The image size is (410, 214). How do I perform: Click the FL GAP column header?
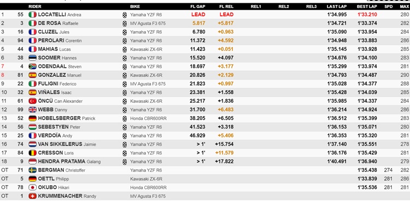[x=198, y=7]
